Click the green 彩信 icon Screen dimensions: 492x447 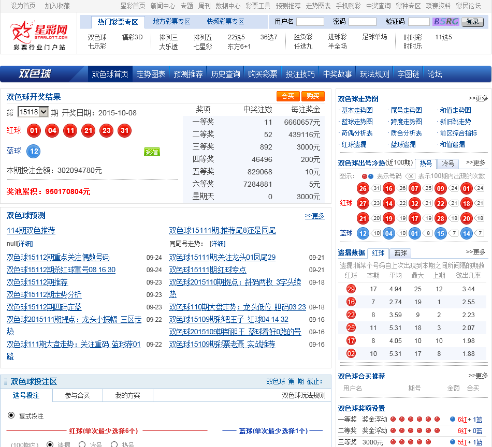[152, 151]
